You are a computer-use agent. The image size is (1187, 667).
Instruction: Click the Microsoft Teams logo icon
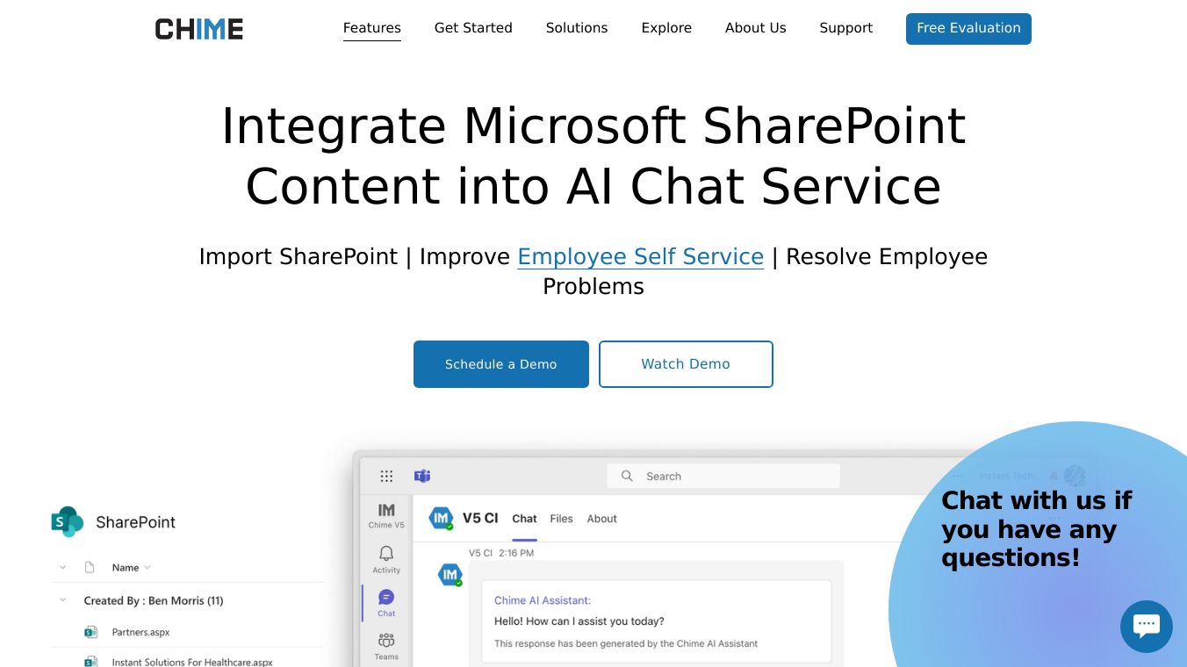[x=422, y=477]
